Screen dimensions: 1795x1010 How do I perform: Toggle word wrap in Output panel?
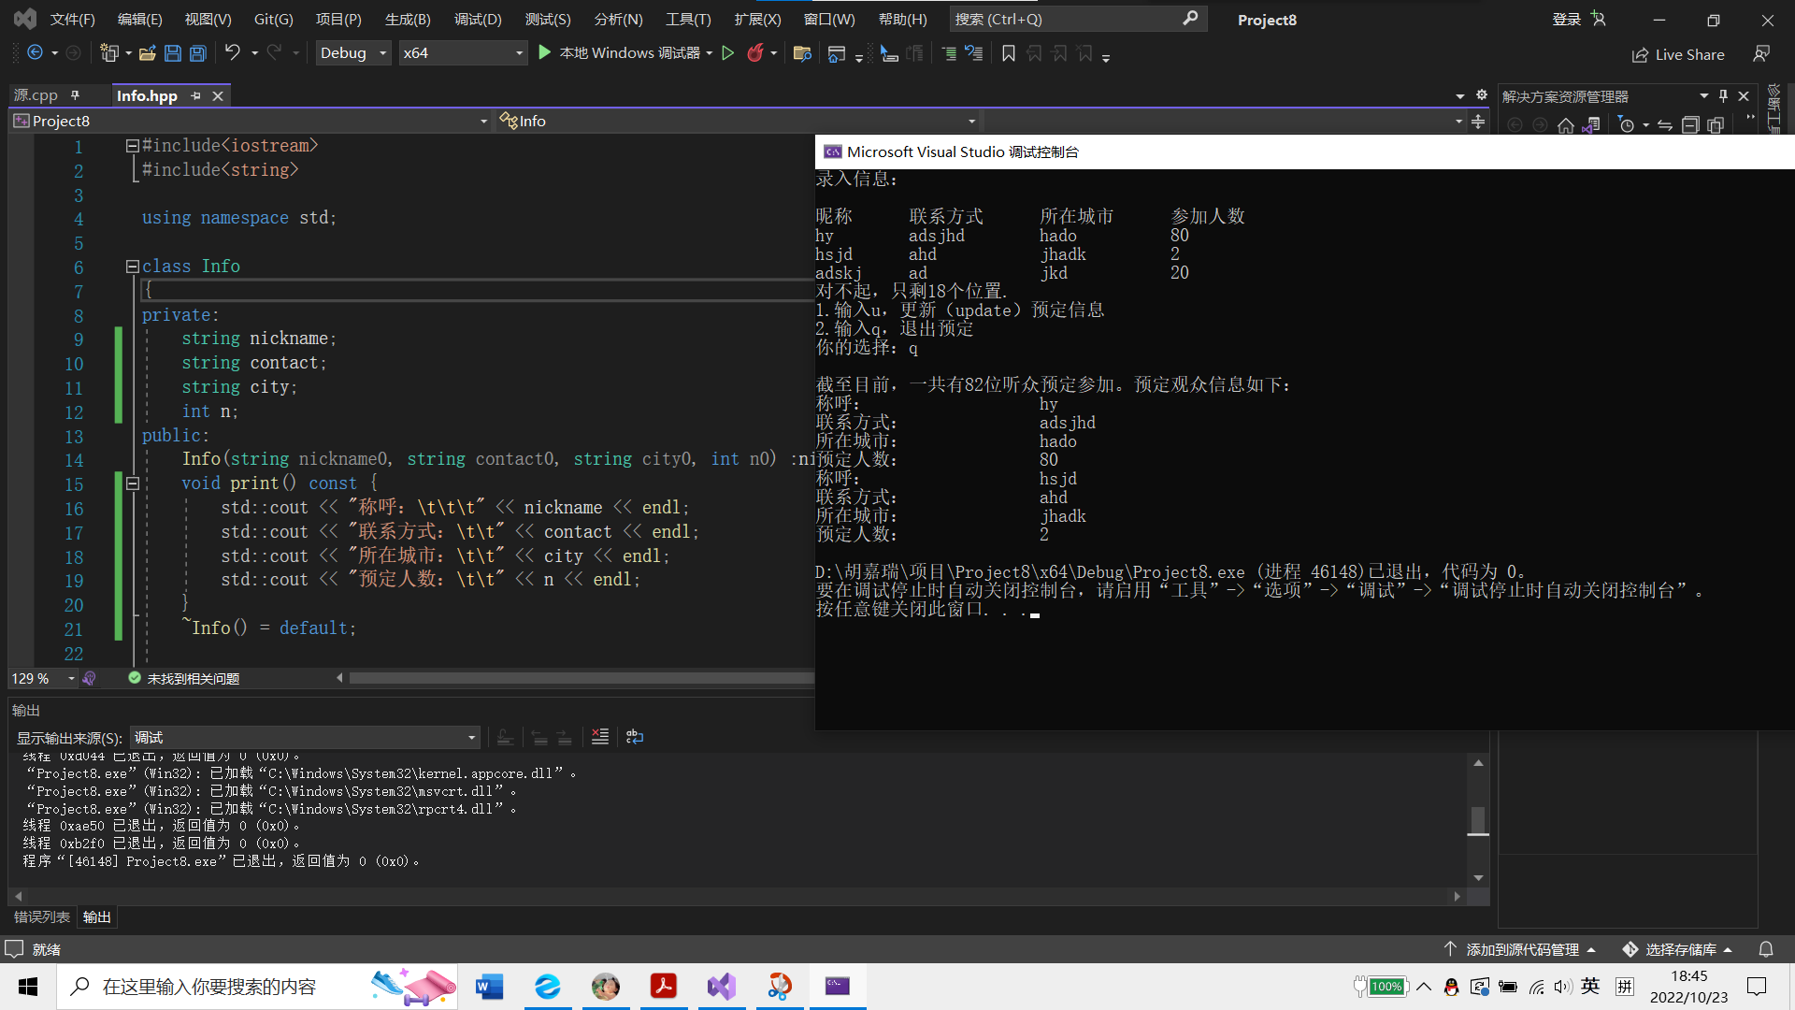click(635, 737)
